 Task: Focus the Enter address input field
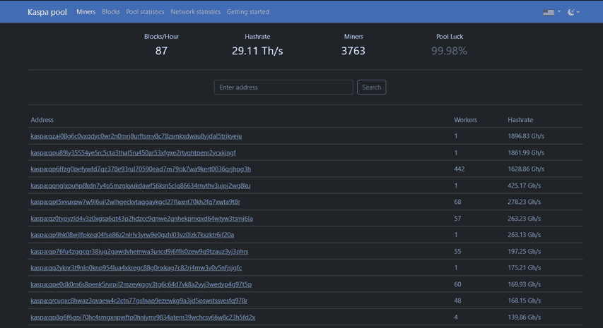pos(283,87)
